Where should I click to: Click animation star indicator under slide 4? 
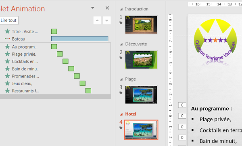coord(121,128)
